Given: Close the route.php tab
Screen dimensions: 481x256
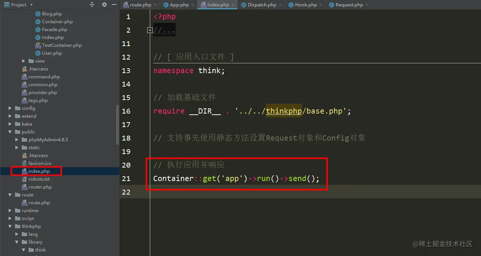Looking at the screenshot, I should click(155, 5).
